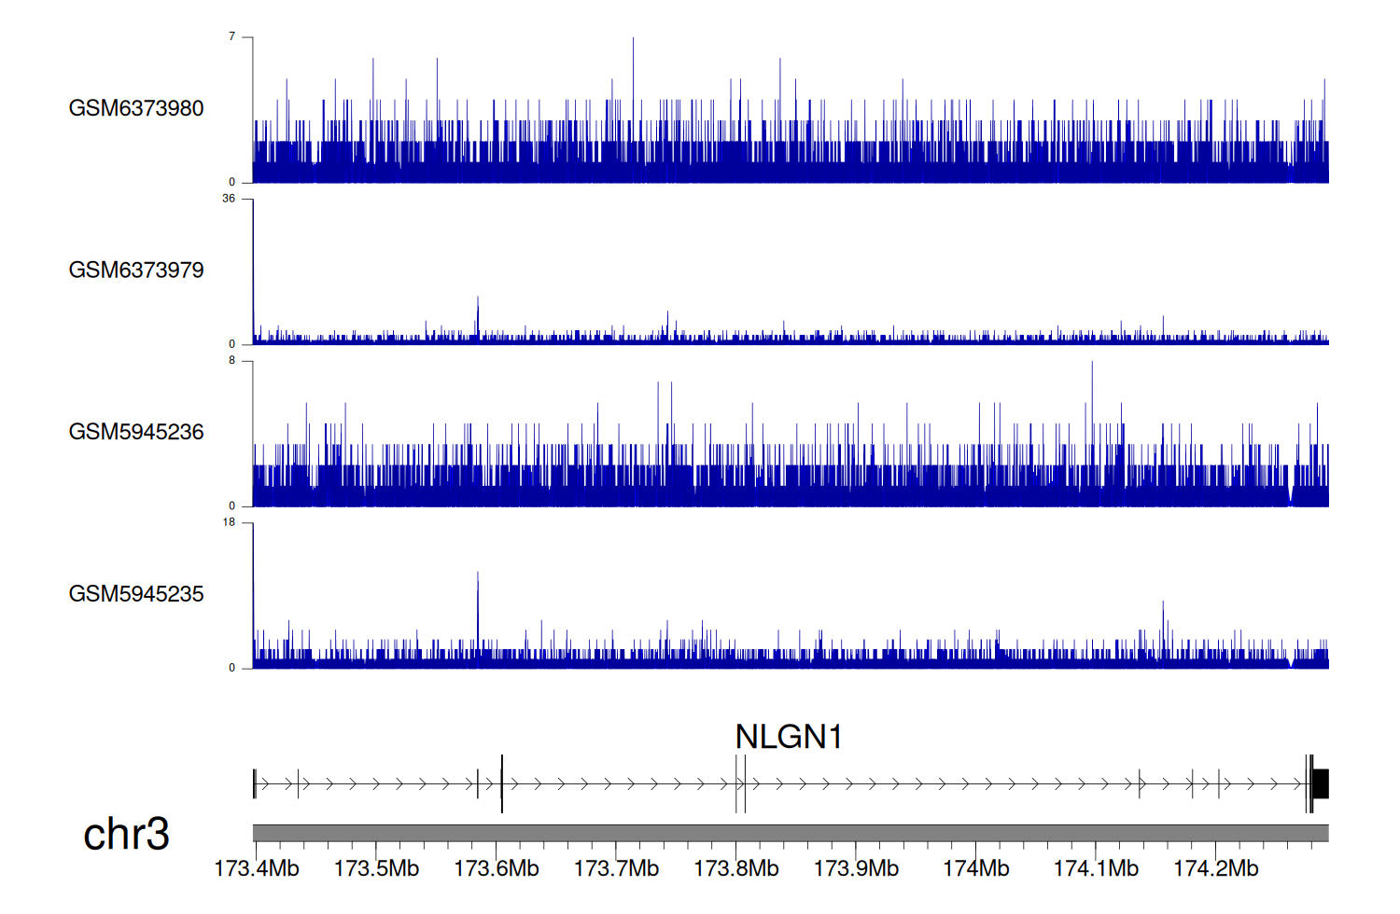Viewport: 1400px width, 914px height.
Task: Click the chr3 chromosome label
Action: point(126,834)
